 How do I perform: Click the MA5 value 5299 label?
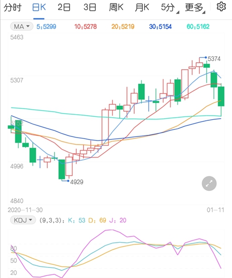click(46, 27)
